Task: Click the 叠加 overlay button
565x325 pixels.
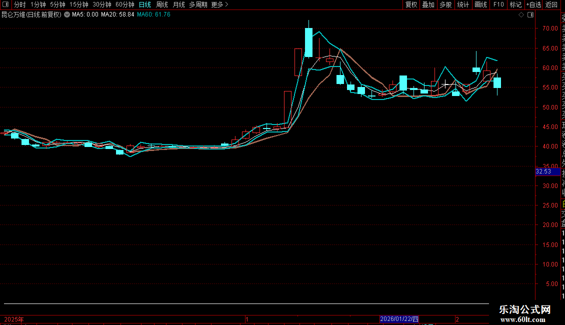Action: coord(428,4)
